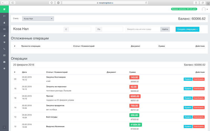Viewport: 210px width, 131px height.
Task: Open the cup logo home icon
Action: (4, 9)
